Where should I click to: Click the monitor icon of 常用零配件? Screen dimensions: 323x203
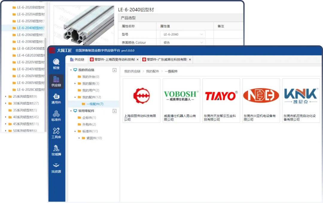pos(75,111)
